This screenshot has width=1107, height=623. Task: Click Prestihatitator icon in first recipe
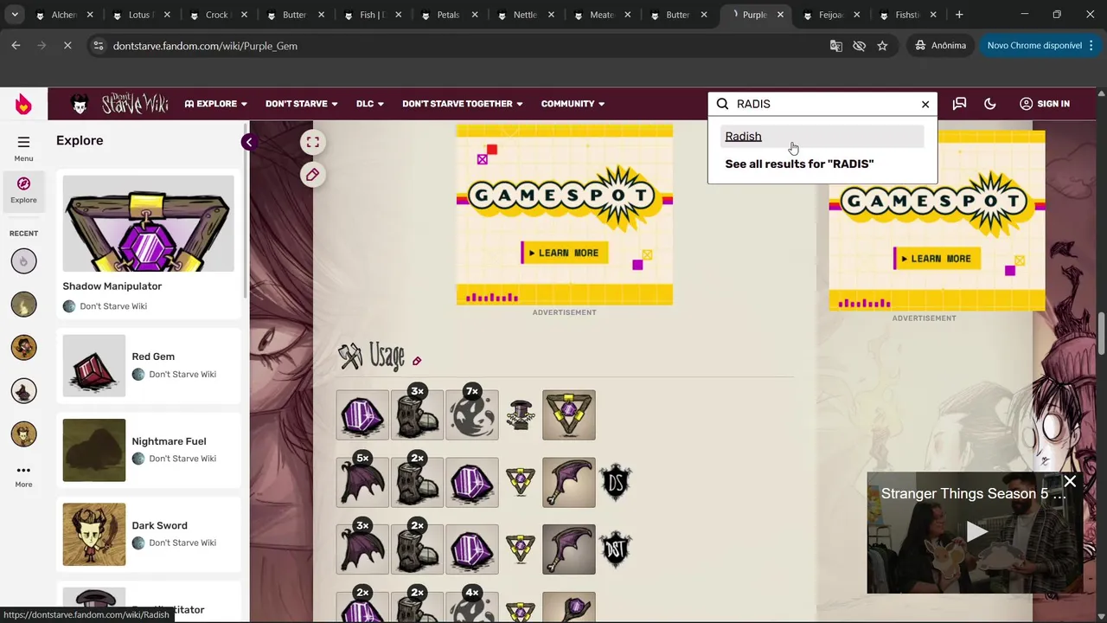[x=521, y=415]
